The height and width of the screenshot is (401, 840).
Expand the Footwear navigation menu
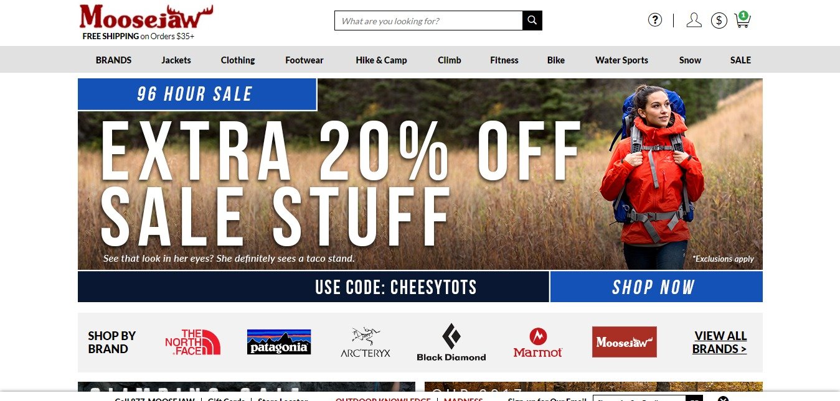click(x=304, y=60)
